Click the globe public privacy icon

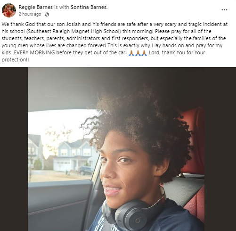(47, 15)
